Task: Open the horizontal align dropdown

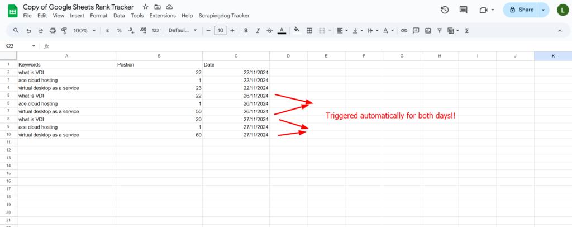Action: (342, 31)
